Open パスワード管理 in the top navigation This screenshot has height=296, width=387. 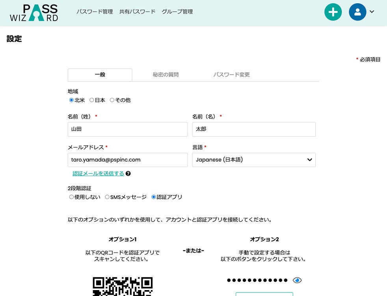click(95, 11)
